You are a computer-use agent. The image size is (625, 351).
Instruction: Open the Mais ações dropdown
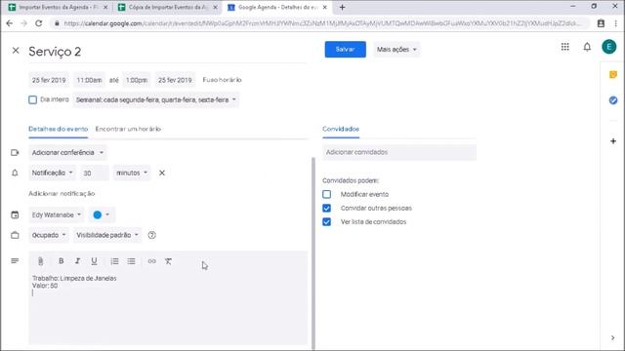[396, 50]
